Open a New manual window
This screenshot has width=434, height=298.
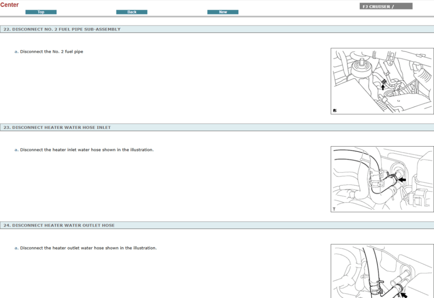[x=223, y=12]
